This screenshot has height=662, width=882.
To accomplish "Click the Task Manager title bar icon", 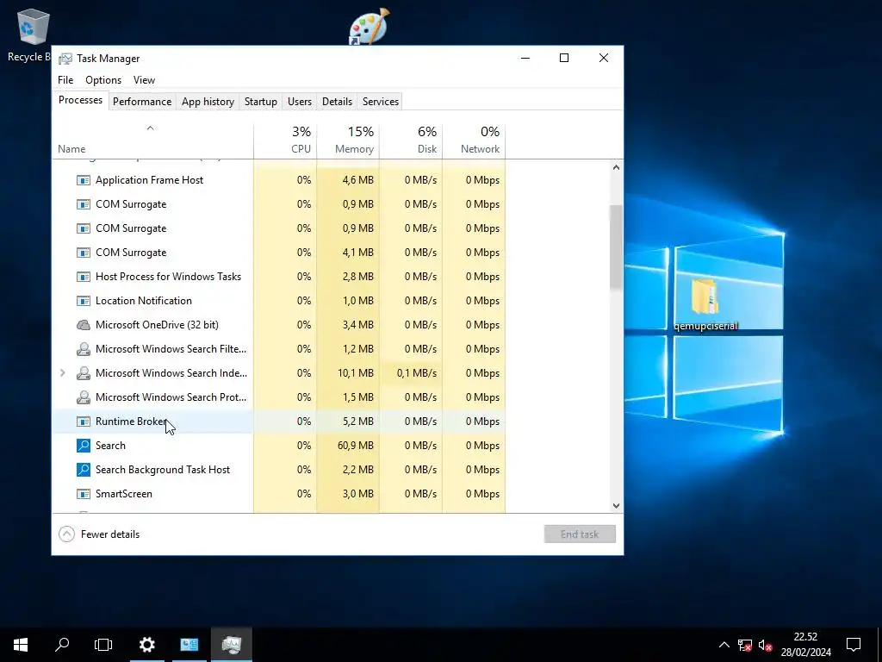I will (65, 59).
